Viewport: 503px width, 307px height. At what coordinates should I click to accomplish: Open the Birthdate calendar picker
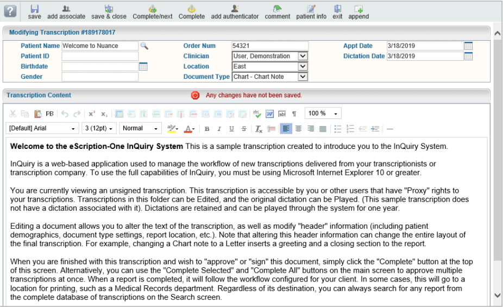pos(143,66)
